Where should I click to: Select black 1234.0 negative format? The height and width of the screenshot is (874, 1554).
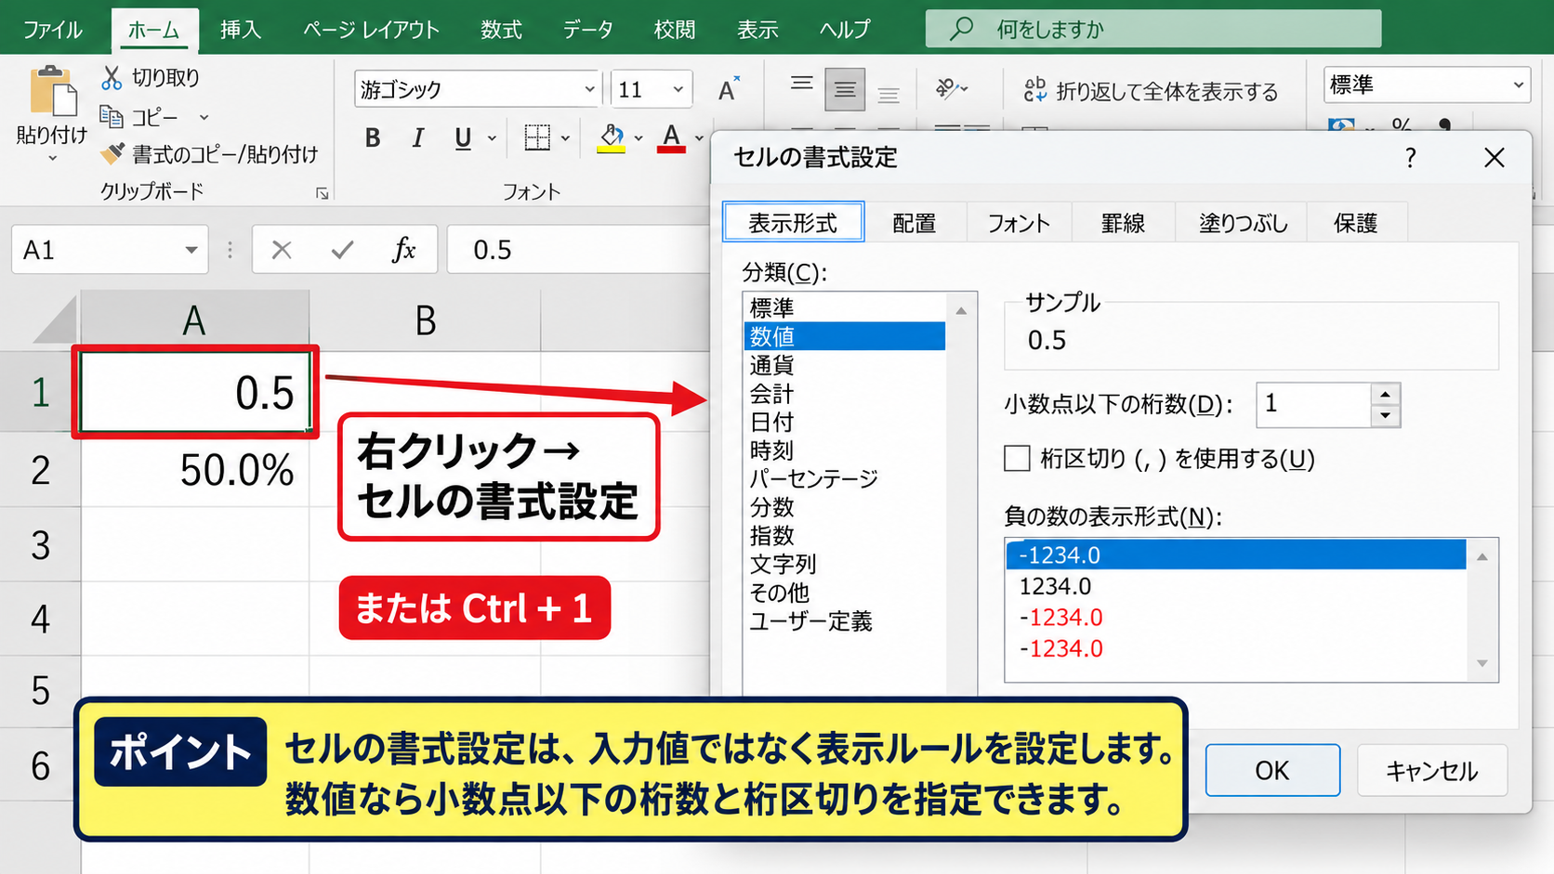tap(1055, 586)
